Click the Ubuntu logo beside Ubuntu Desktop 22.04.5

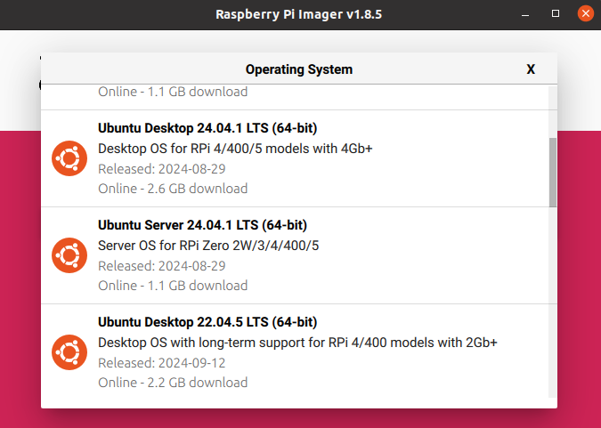[x=69, y=352]
